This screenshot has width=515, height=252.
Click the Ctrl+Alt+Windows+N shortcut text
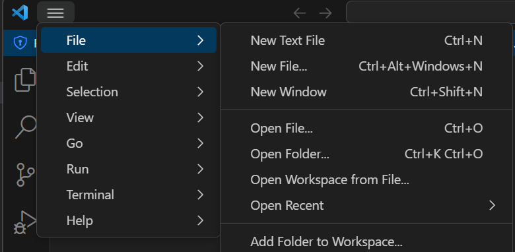click(421, 66)
